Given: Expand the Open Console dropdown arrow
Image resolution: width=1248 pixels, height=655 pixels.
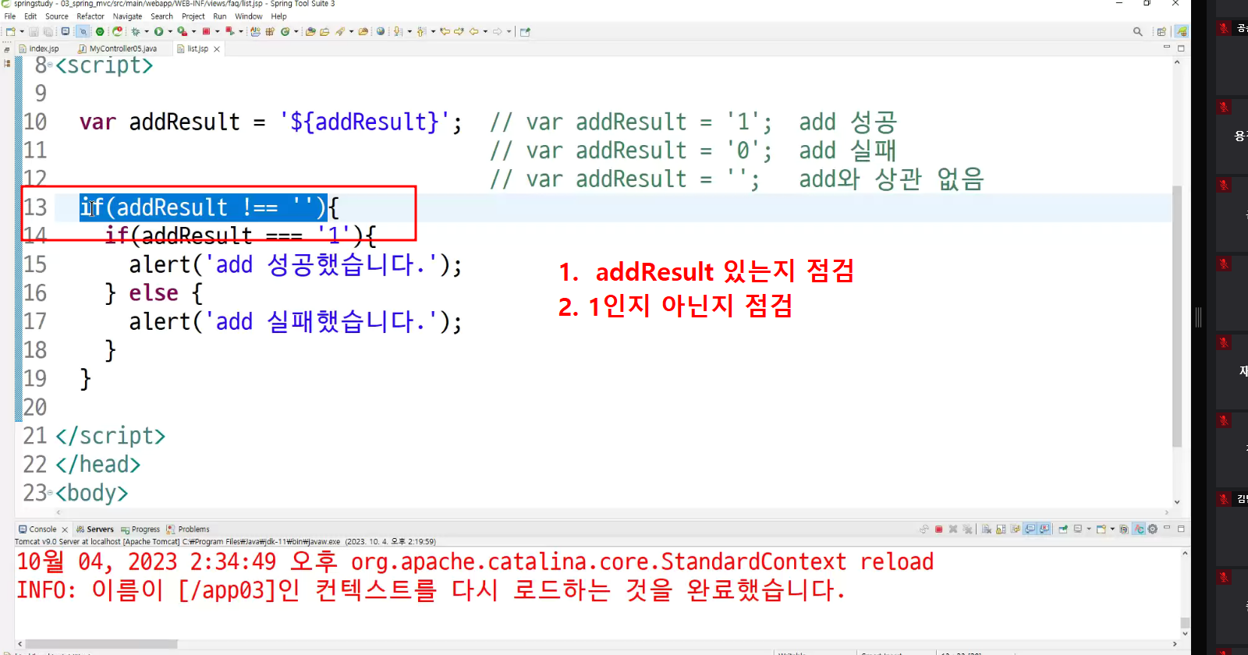Looking at the screenshot, I should (1112, 529).
